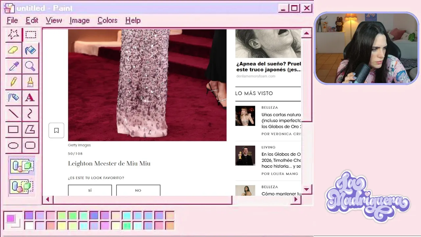Viewport: 421px width, 237px height.
Task: Enable the transparent selection option icon
Action: point(22,186)
